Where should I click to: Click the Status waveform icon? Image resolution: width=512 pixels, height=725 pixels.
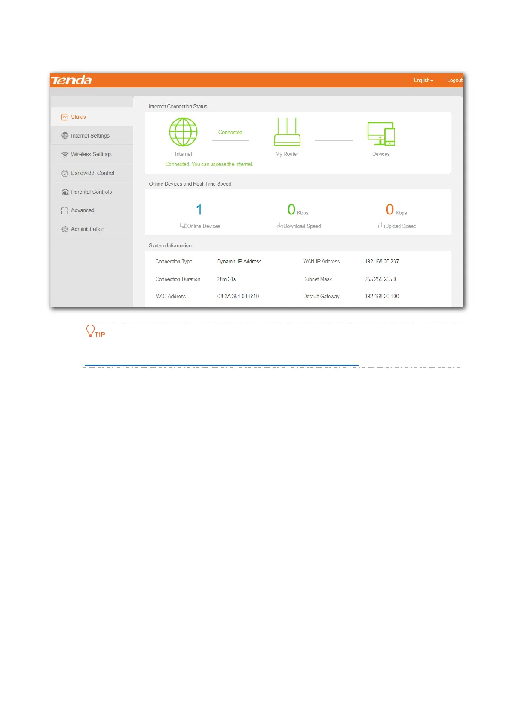pyautogui.click(x=64, y=117)
